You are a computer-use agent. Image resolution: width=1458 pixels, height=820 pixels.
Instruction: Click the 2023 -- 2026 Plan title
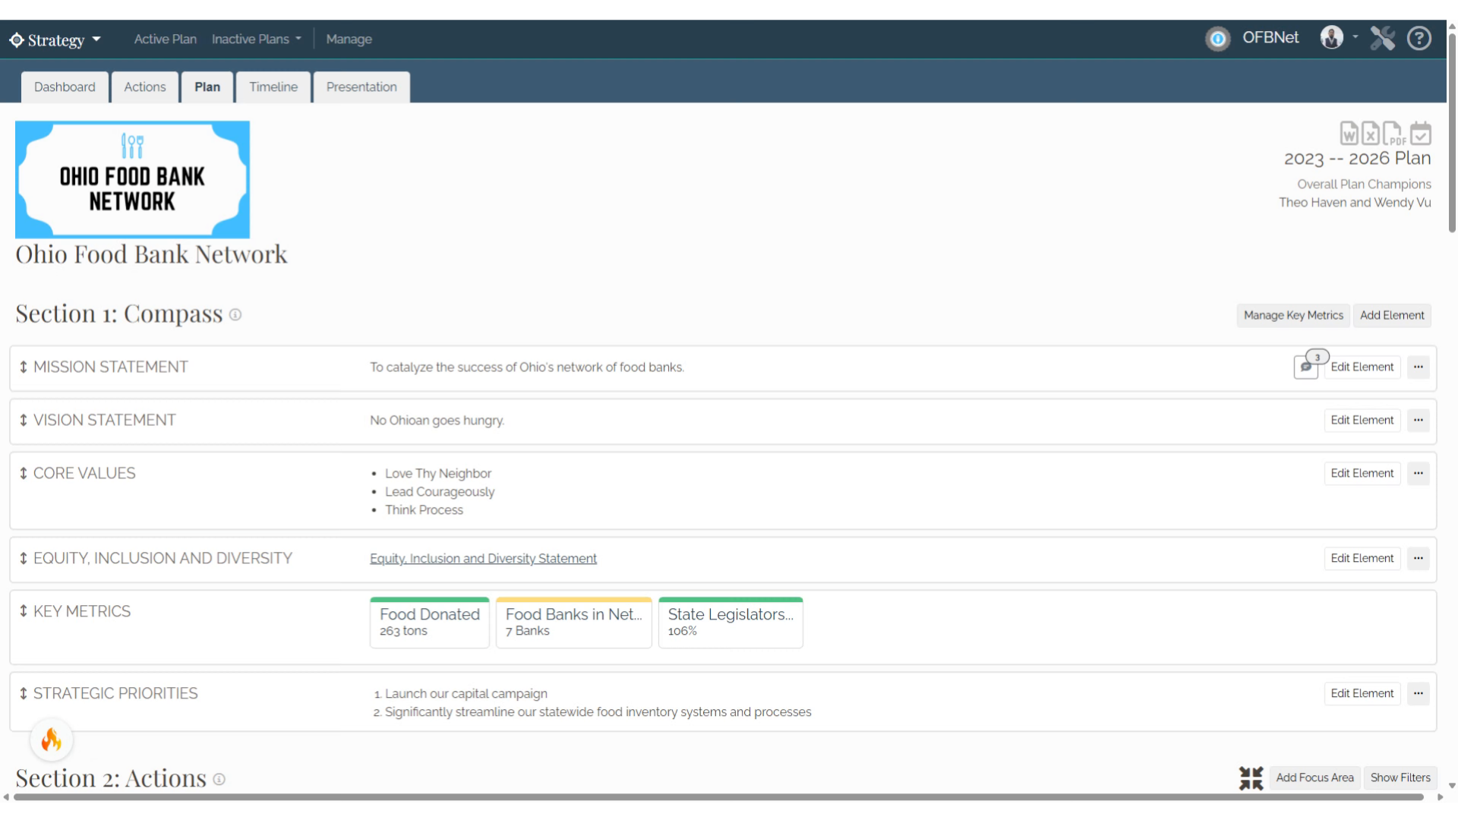coord(1357,159)
